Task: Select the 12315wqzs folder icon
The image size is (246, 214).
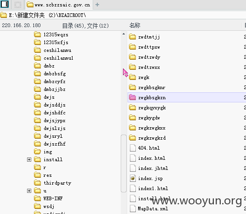Action: 38,34
